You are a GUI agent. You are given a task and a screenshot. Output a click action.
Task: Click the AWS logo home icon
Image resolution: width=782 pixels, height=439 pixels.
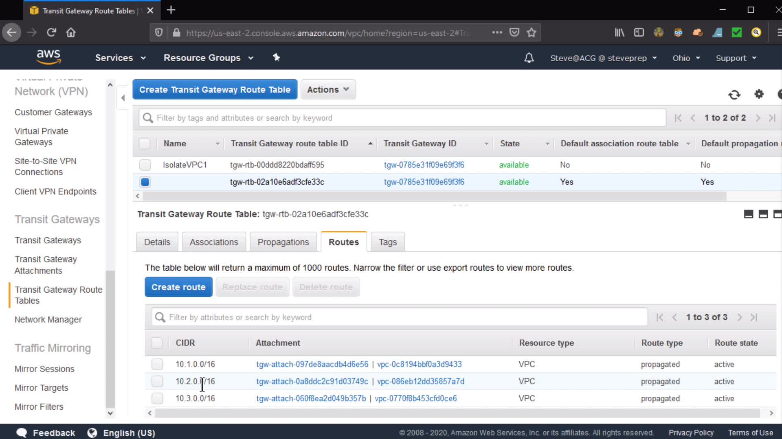point(48,57)
